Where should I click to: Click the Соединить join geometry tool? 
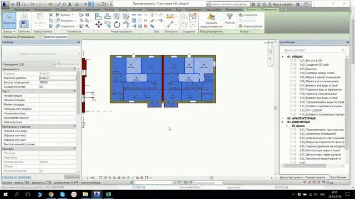point(65,26)
